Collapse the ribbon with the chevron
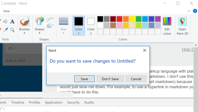198x112 pixels. 188,11
